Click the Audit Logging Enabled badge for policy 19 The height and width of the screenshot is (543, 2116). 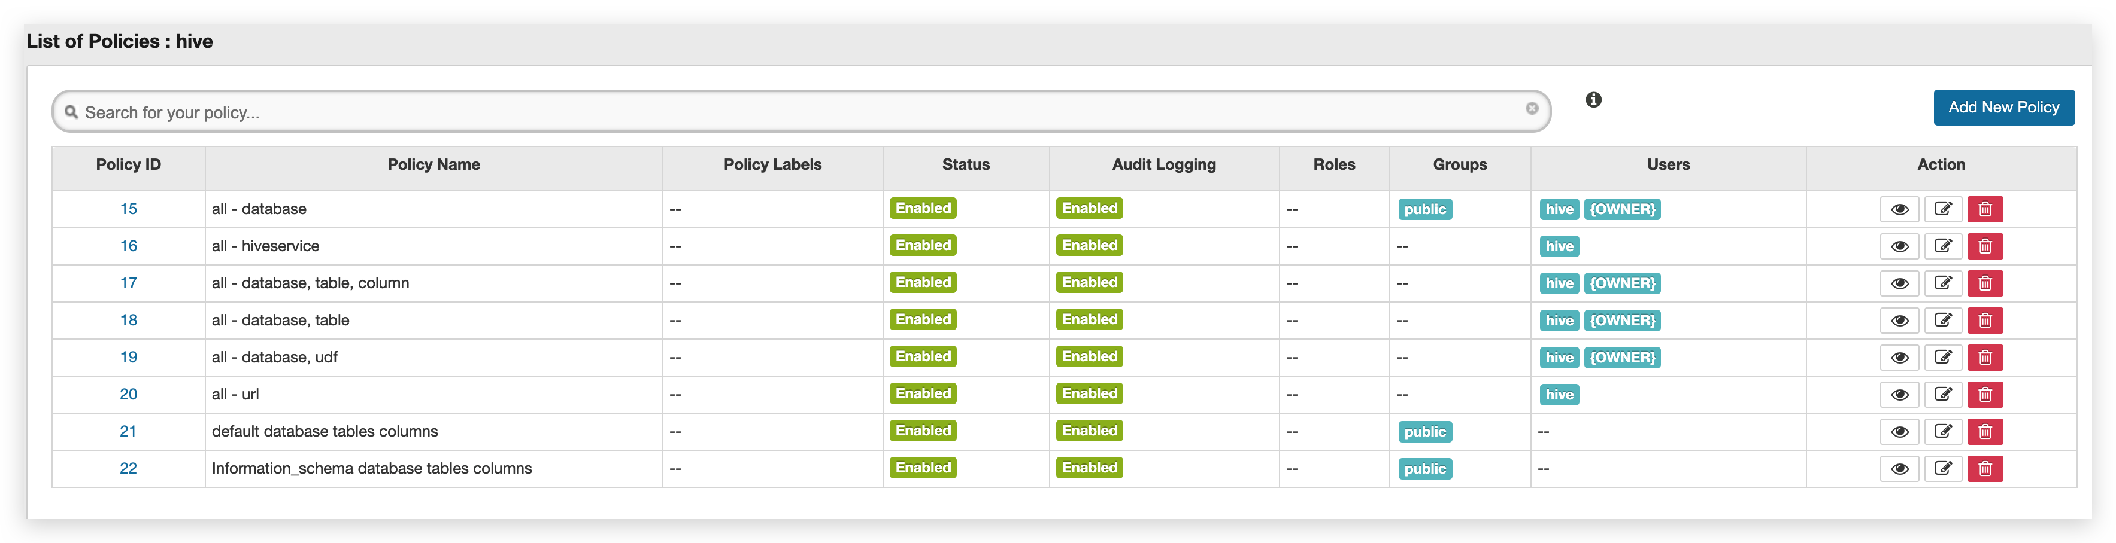[x=1089, y=357]
